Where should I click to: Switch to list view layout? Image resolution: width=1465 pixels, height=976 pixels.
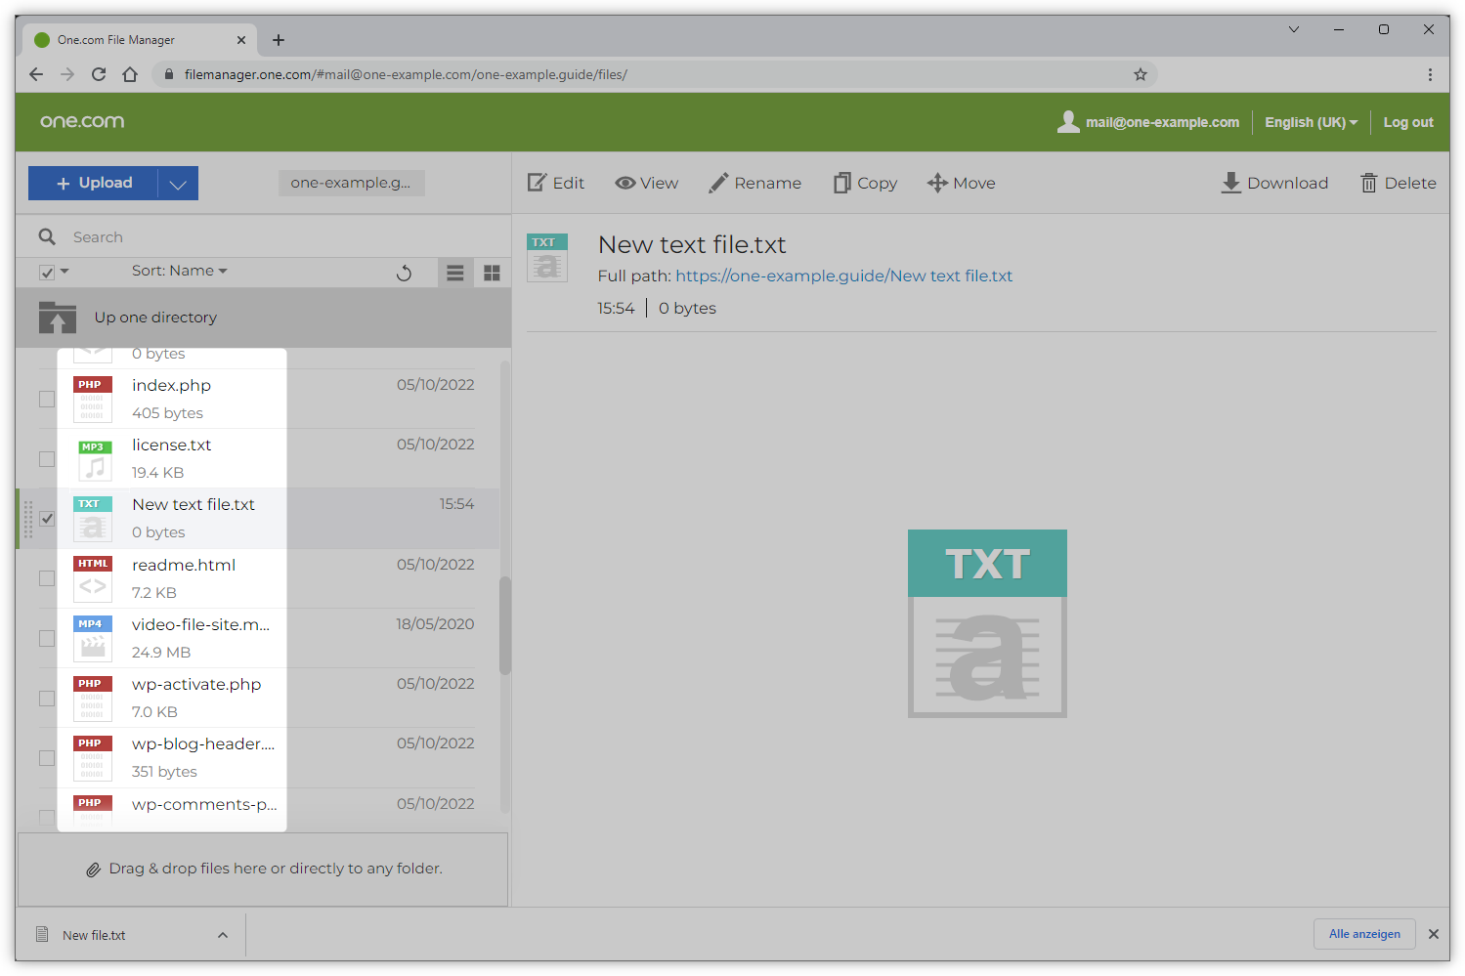click(455, 273)
